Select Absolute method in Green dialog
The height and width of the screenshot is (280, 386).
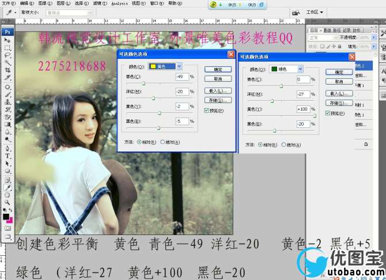pyautogui.click(x=283, y=145)
